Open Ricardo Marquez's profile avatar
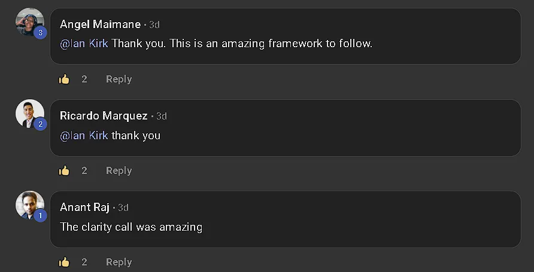Viewport: 534px width, 272px height. coord(29,114)
